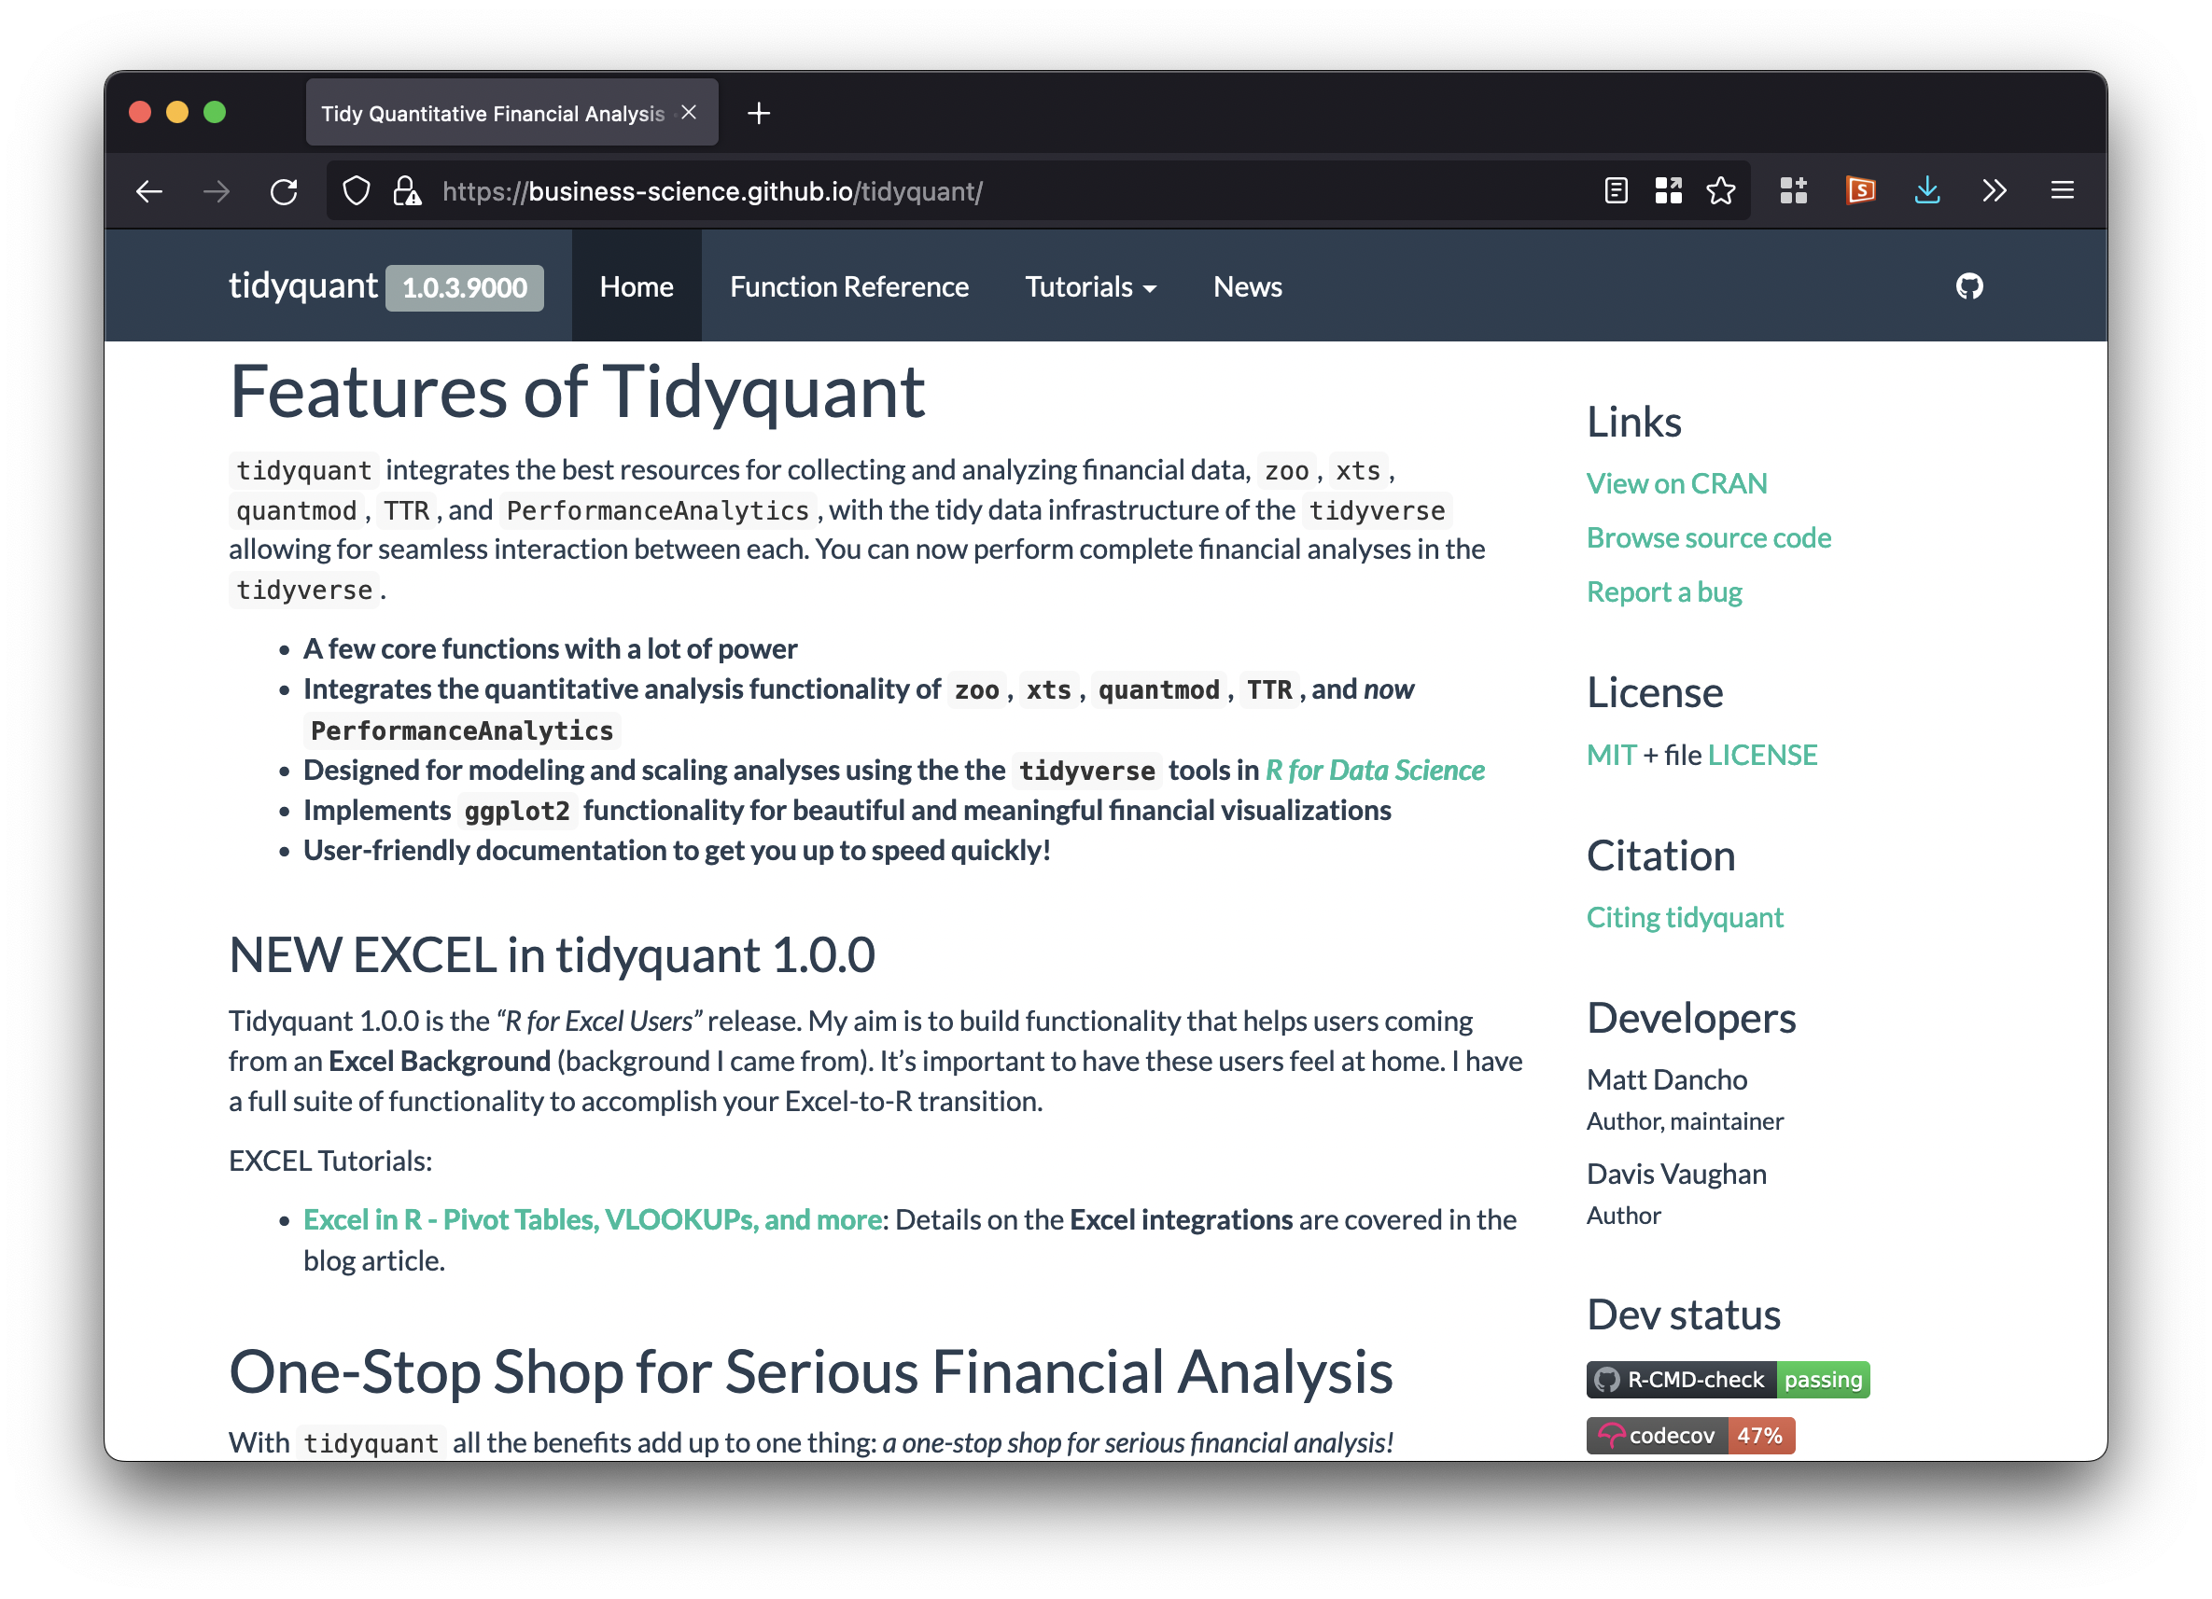The width and height of the screenshot is (2212, 1599).
Task: Reload the page with the refresh icon
Action: point(284,191)
